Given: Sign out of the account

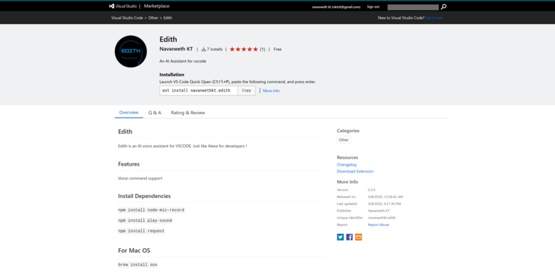Looking at the screenshot, I should 373,7.
